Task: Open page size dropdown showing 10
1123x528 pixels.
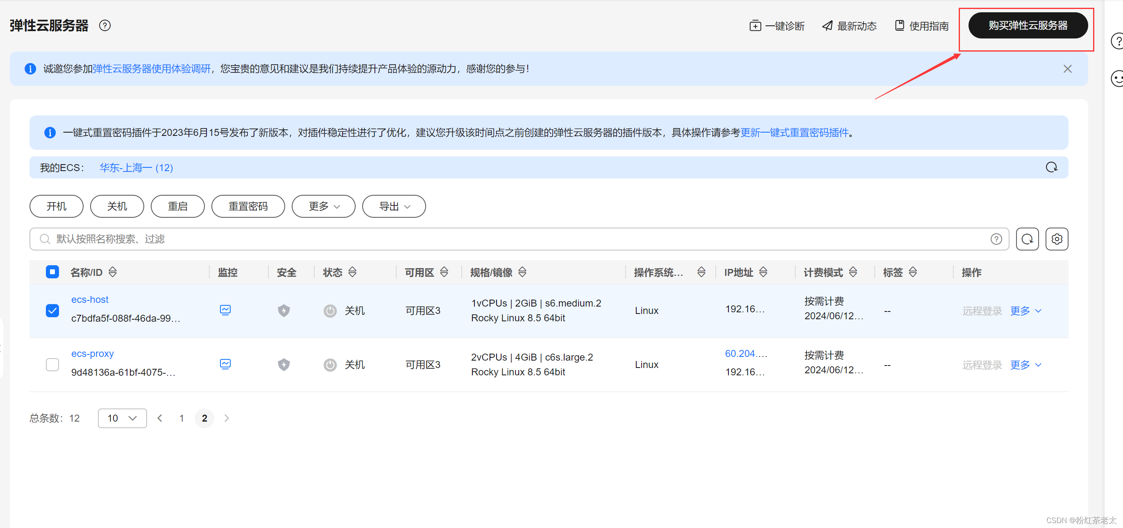Action: tap(122, 418)
